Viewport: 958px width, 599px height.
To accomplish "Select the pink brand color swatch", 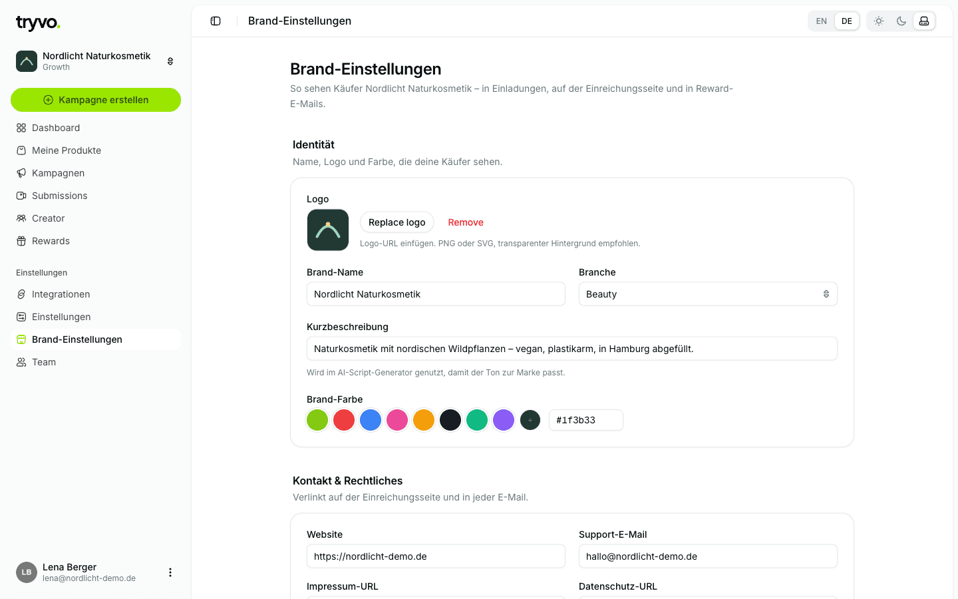I will coord(397,420).
